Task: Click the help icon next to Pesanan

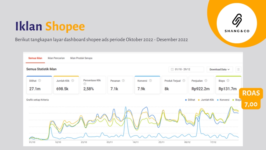Action: (123, 81)
